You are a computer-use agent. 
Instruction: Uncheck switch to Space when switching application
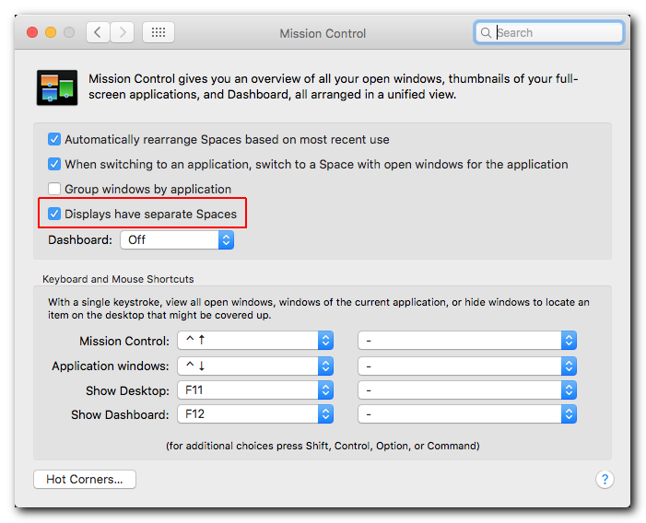54,165
